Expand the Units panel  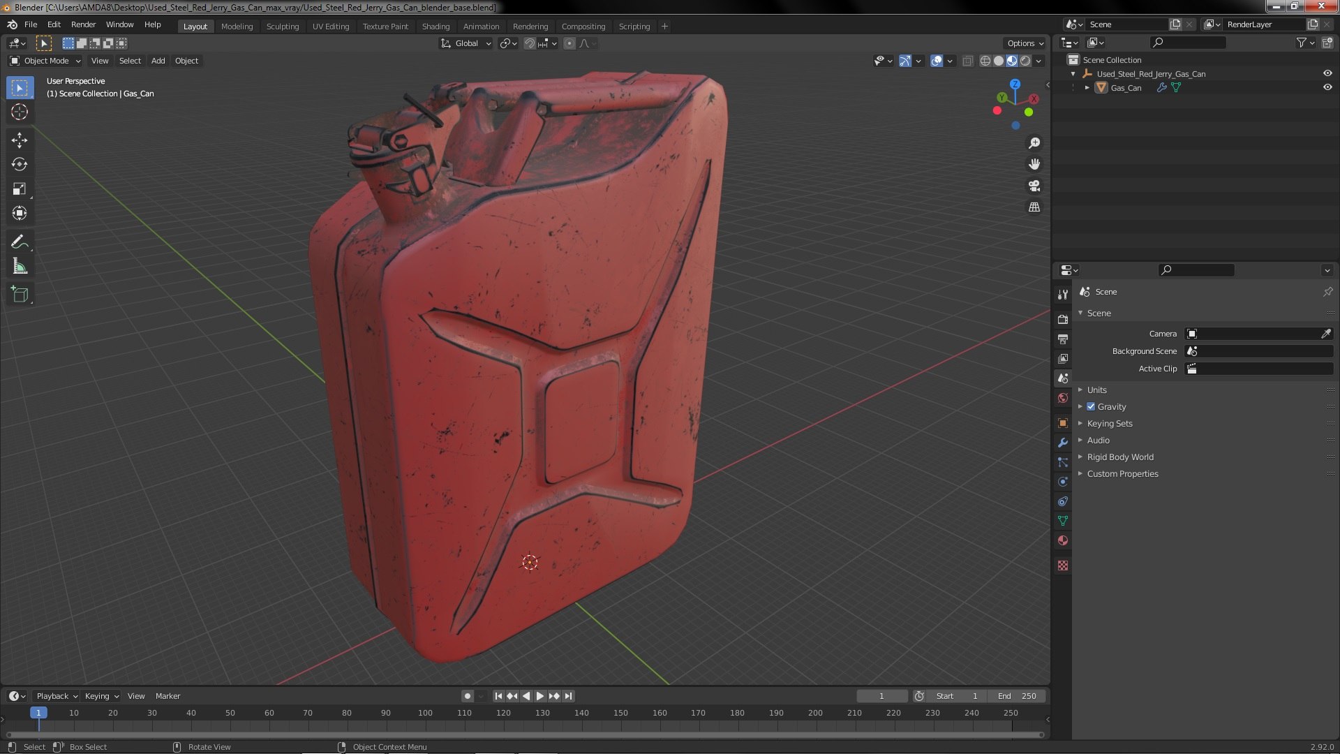[x=1096, y=390]
